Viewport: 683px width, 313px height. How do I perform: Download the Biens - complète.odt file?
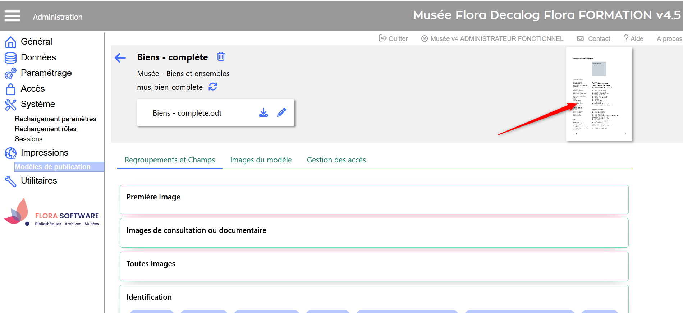click(263, 113)
